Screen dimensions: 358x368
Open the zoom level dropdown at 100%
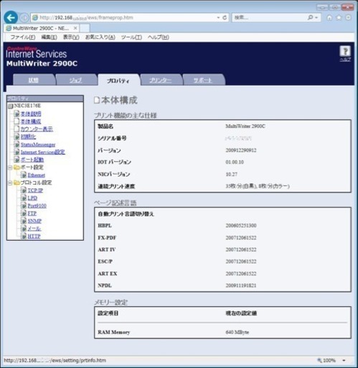click(344, 360)
